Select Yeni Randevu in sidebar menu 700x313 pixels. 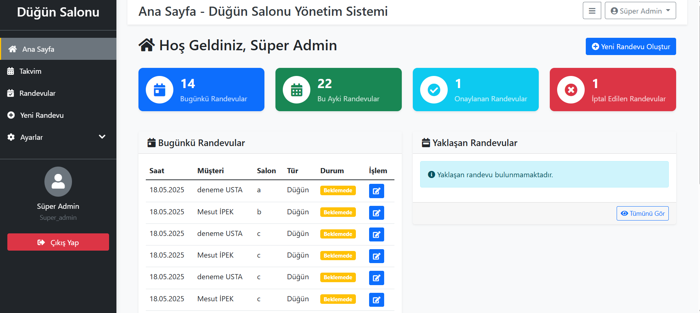pyautogui.click(x=42, y=115)
